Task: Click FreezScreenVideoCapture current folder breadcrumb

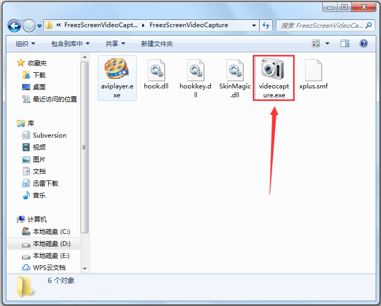Action: (189, 25)
